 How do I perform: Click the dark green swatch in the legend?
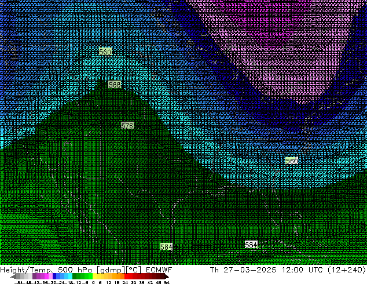(75, 276)
